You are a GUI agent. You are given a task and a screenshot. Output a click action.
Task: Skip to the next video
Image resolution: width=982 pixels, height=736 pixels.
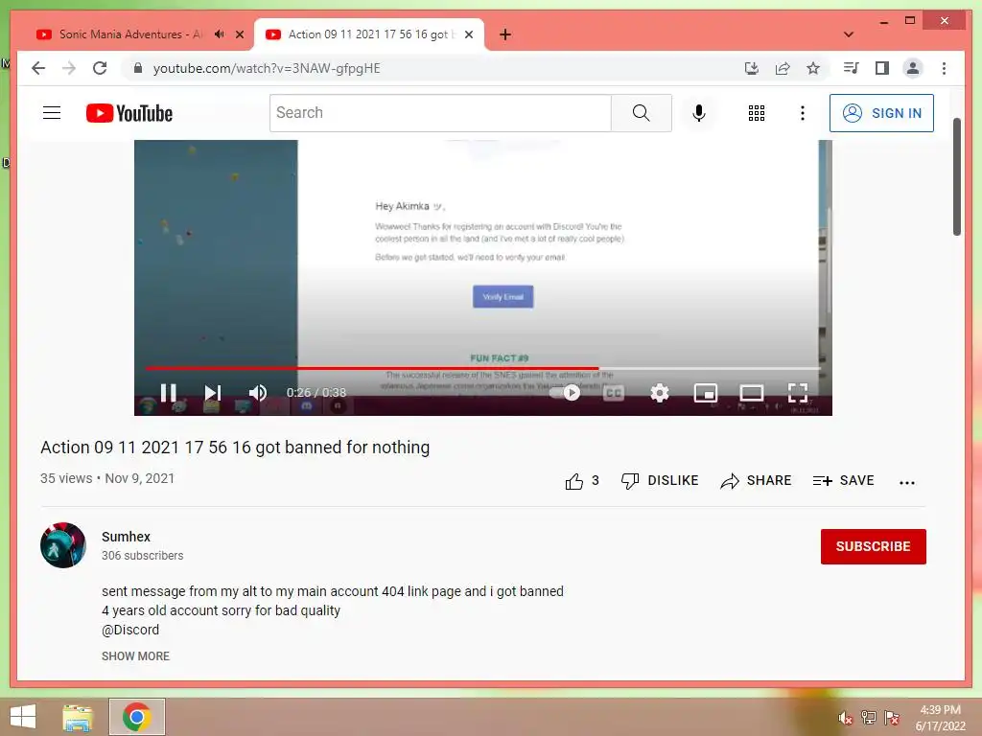[212, 392]
